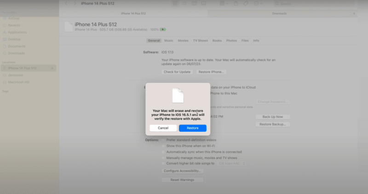Open Desktop in the sidebar
The image size is (368, 194).
(x=14, y=39)
